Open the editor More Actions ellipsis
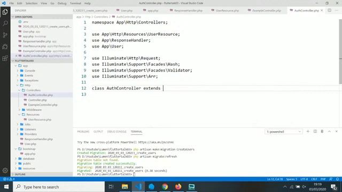Screen dimensions: 342x192 [336, 10]
